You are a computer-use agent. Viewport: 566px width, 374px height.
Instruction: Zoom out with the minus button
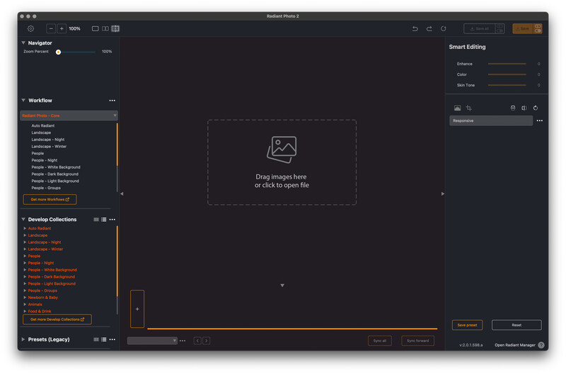pos(51,28)
